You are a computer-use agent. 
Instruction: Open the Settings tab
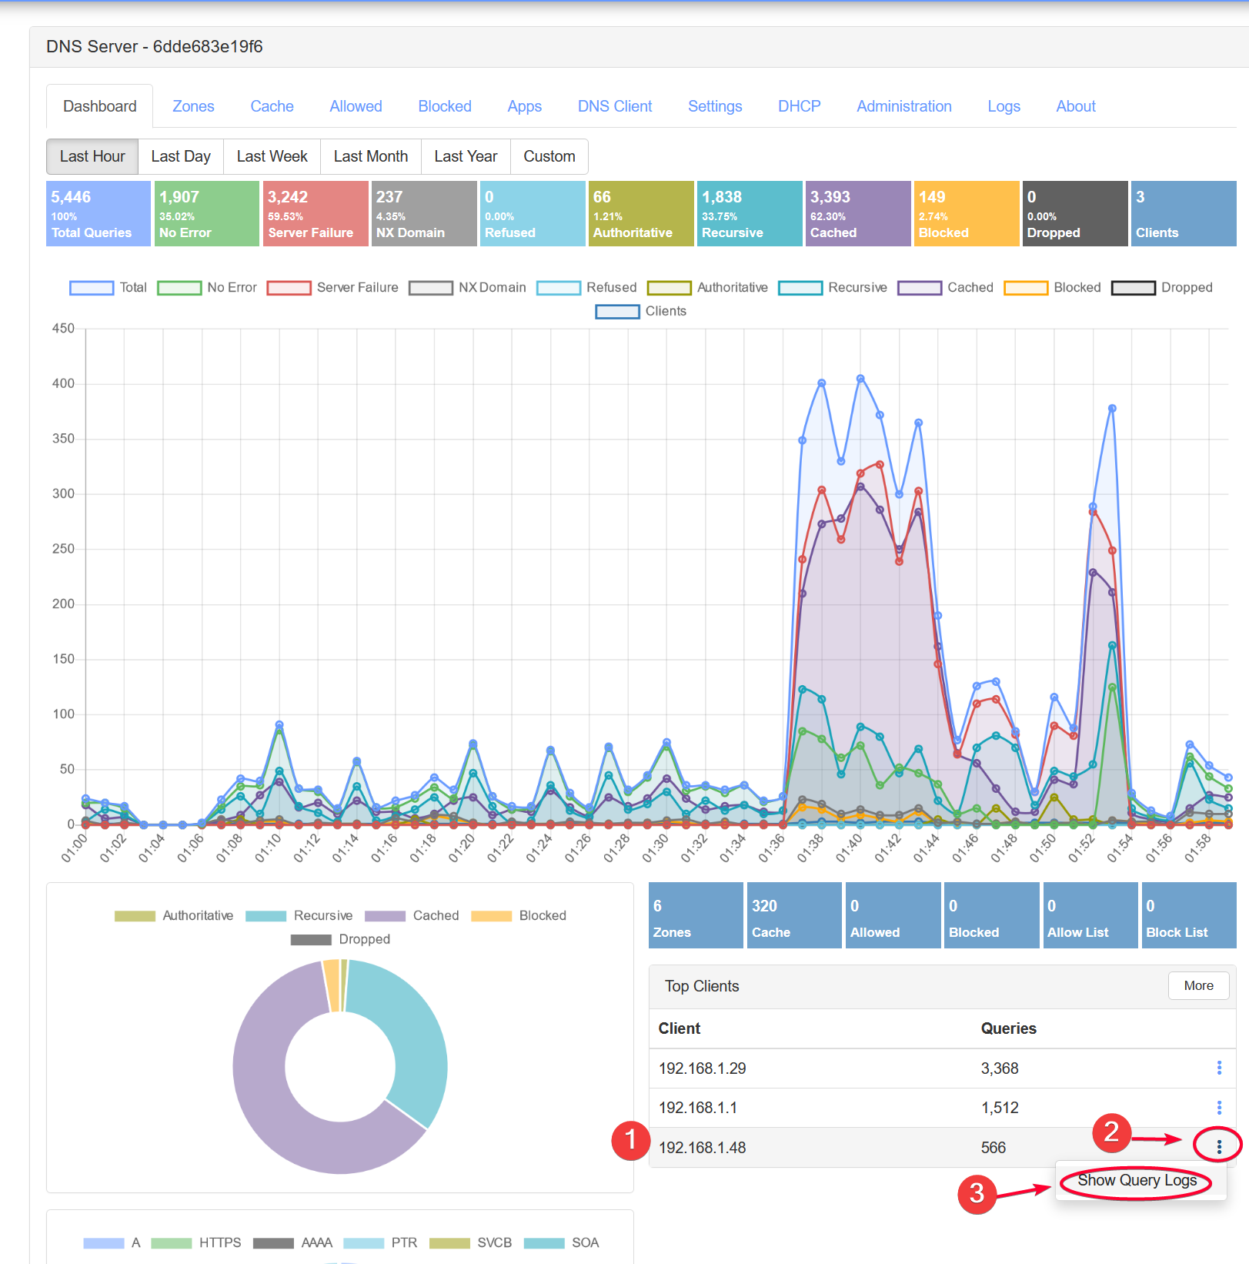tap(715, 106)
